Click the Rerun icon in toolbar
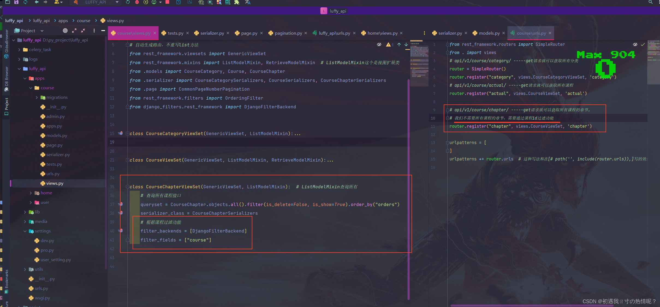The height and width of the screenshot is (307, 660). click(x=128, y=2)
